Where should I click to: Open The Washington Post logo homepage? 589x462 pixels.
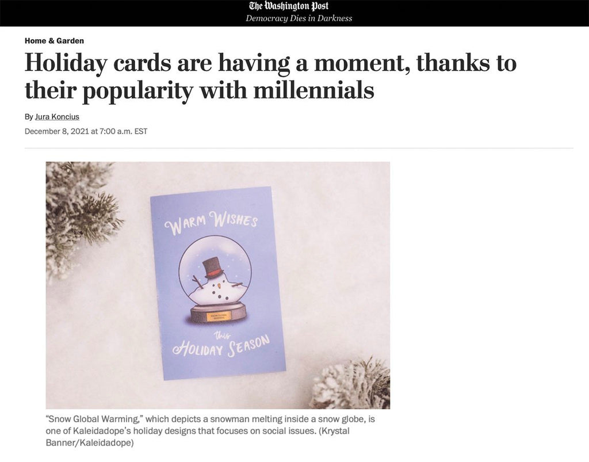point(289,6)
